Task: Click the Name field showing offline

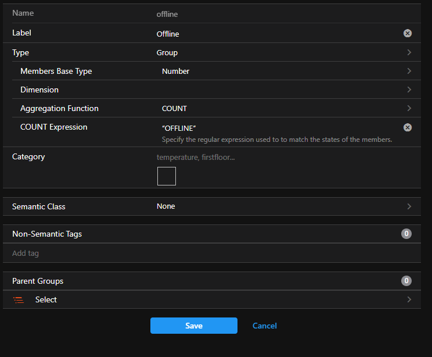Action: point(286,14)
